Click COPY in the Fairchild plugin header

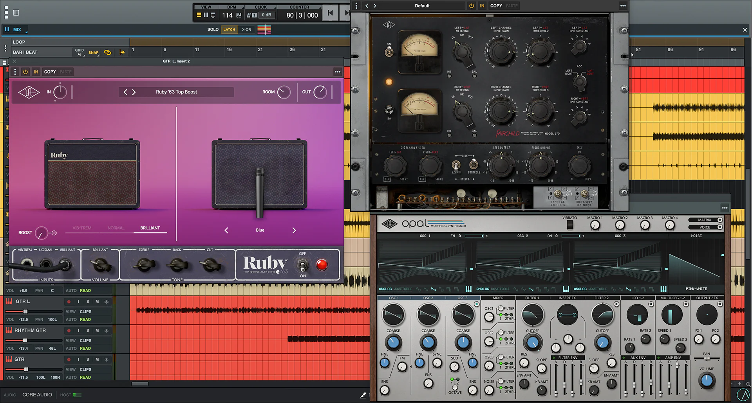496,6
